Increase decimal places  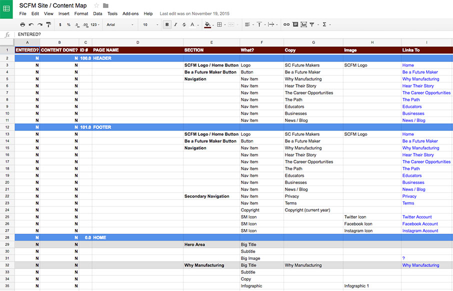click(x=85, y=25)
